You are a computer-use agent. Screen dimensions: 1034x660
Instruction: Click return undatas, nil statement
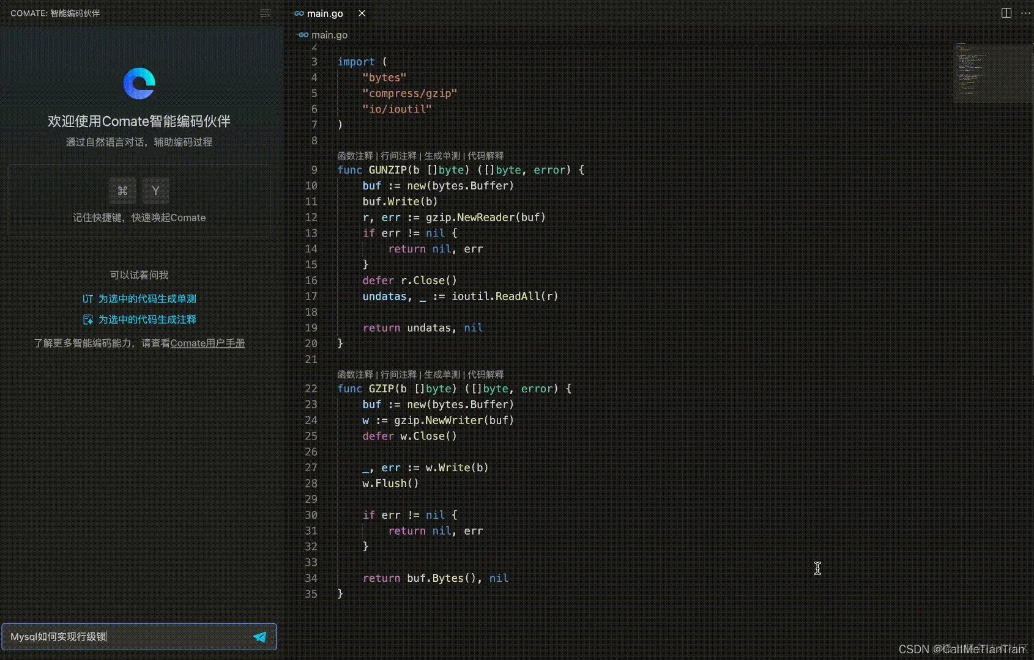pyautogui.click(x=423, y=328)
